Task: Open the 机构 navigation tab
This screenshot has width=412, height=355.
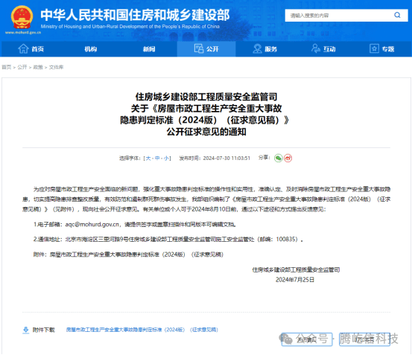Action: coord(91,49)
